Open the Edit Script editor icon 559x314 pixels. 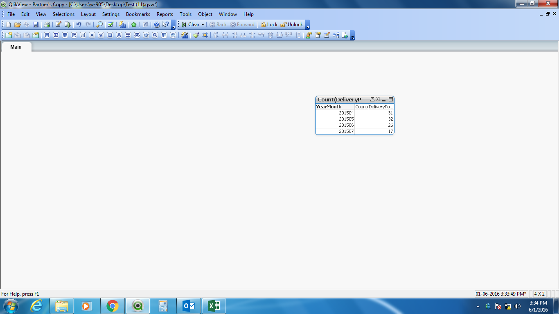coord(59,25)
